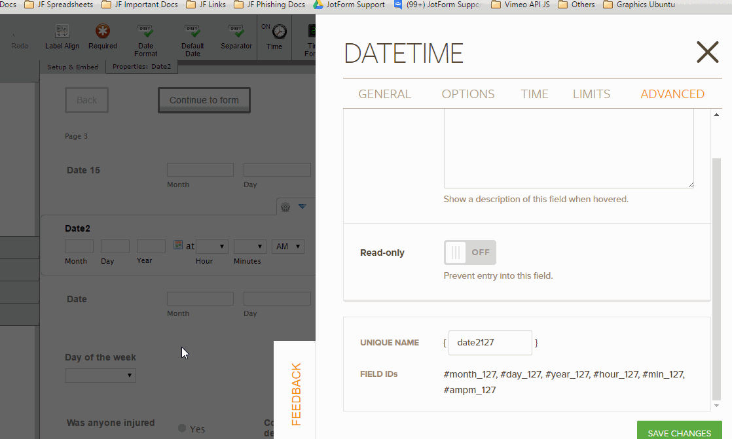Open the AM/PM dropdown

tap(287, 246)
